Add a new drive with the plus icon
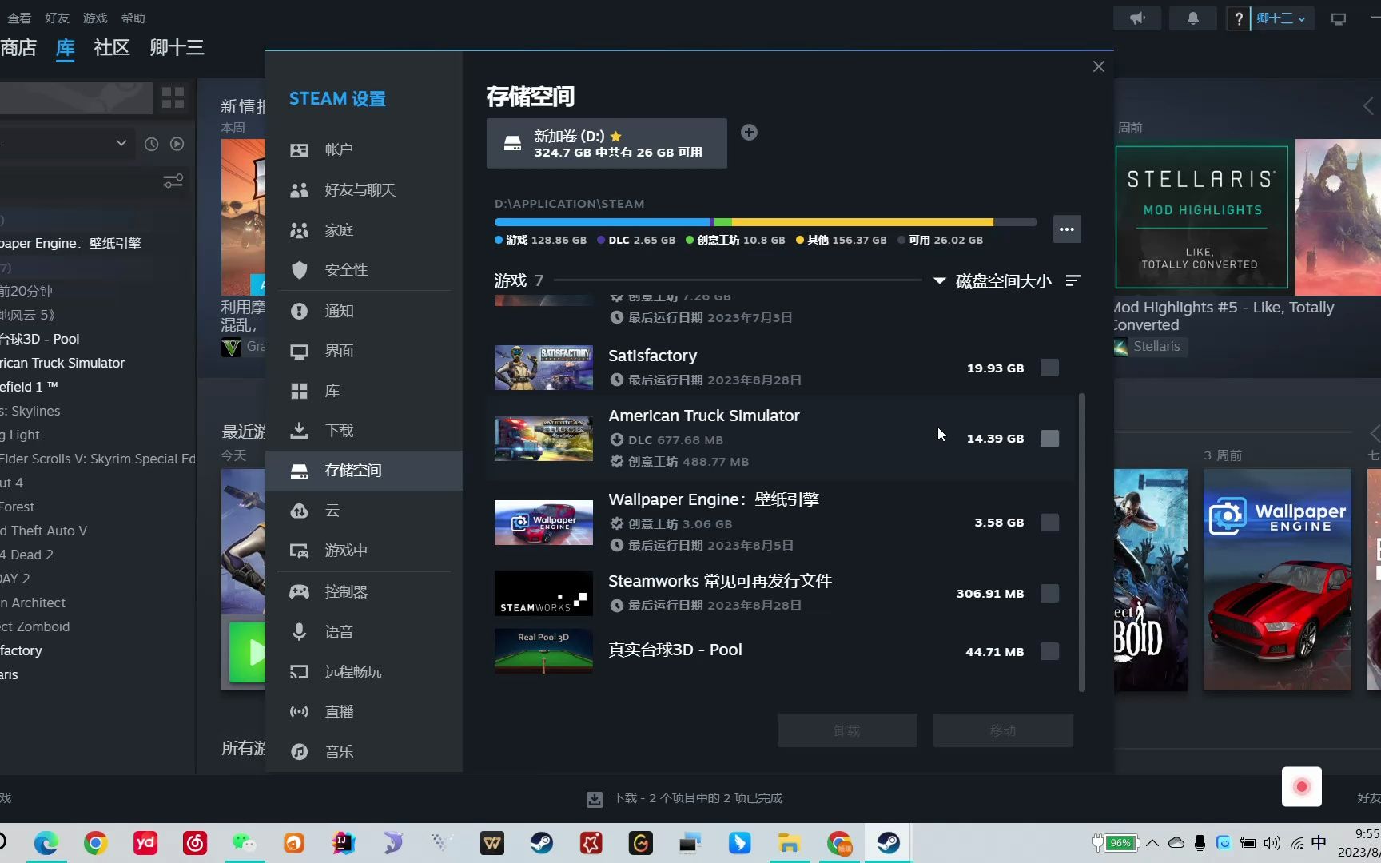The height and width of the screenshot is (863, 1381). point(749,133)
